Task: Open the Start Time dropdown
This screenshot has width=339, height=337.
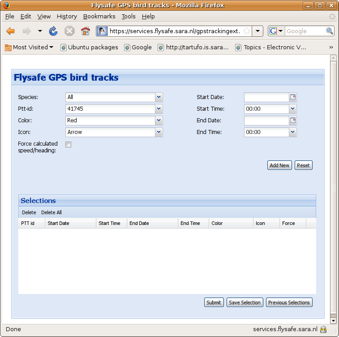Action: (292, 109)
